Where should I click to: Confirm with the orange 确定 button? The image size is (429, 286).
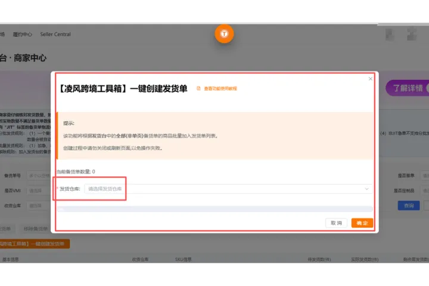(x=362, y=223)
